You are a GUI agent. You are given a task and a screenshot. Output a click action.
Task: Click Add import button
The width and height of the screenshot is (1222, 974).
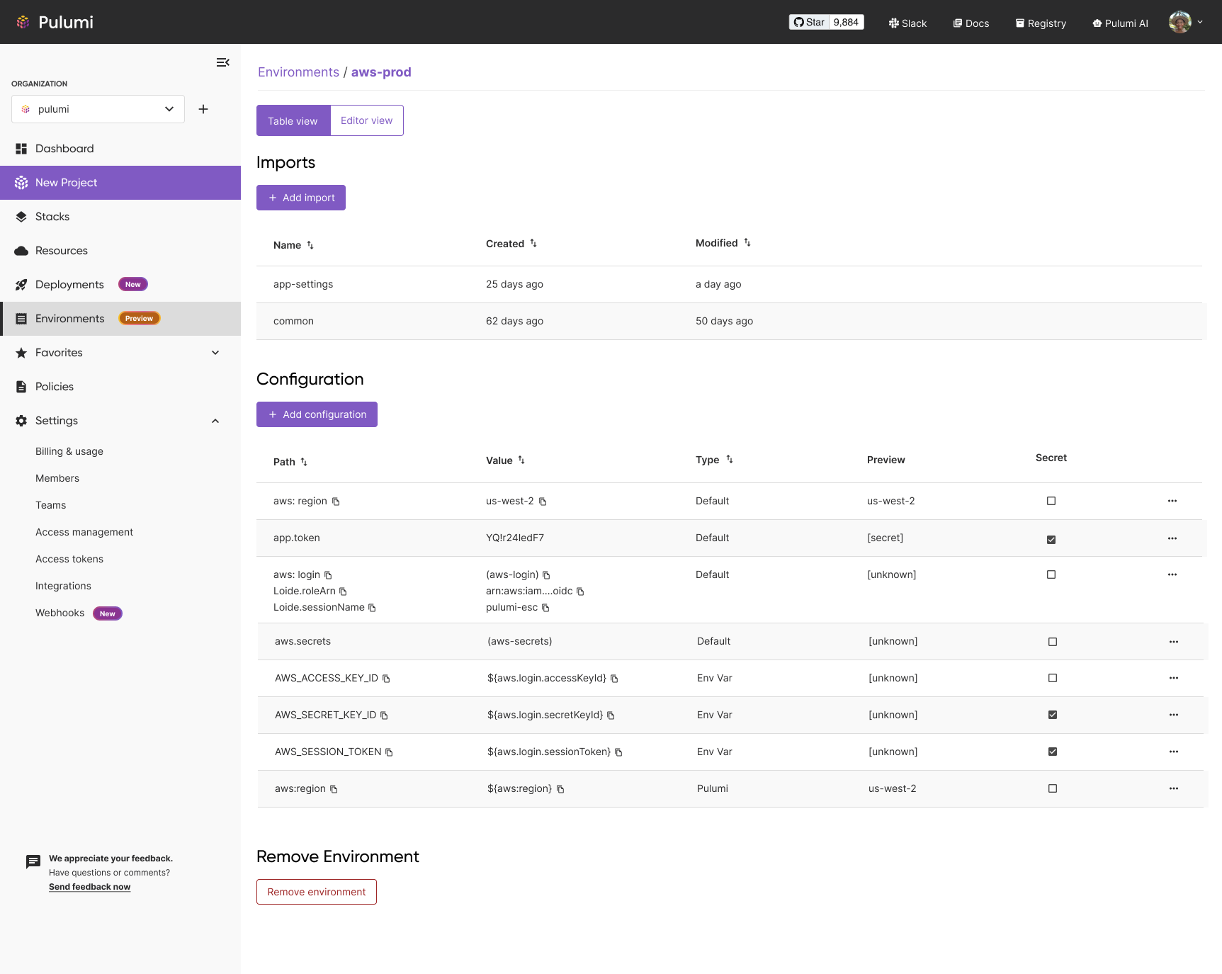point(301,198)
